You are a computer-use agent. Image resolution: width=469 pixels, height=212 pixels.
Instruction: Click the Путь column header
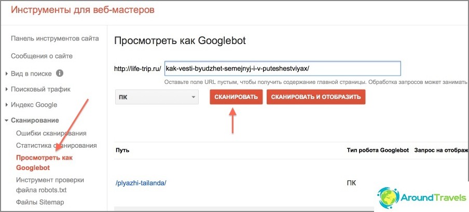[122, 150]
